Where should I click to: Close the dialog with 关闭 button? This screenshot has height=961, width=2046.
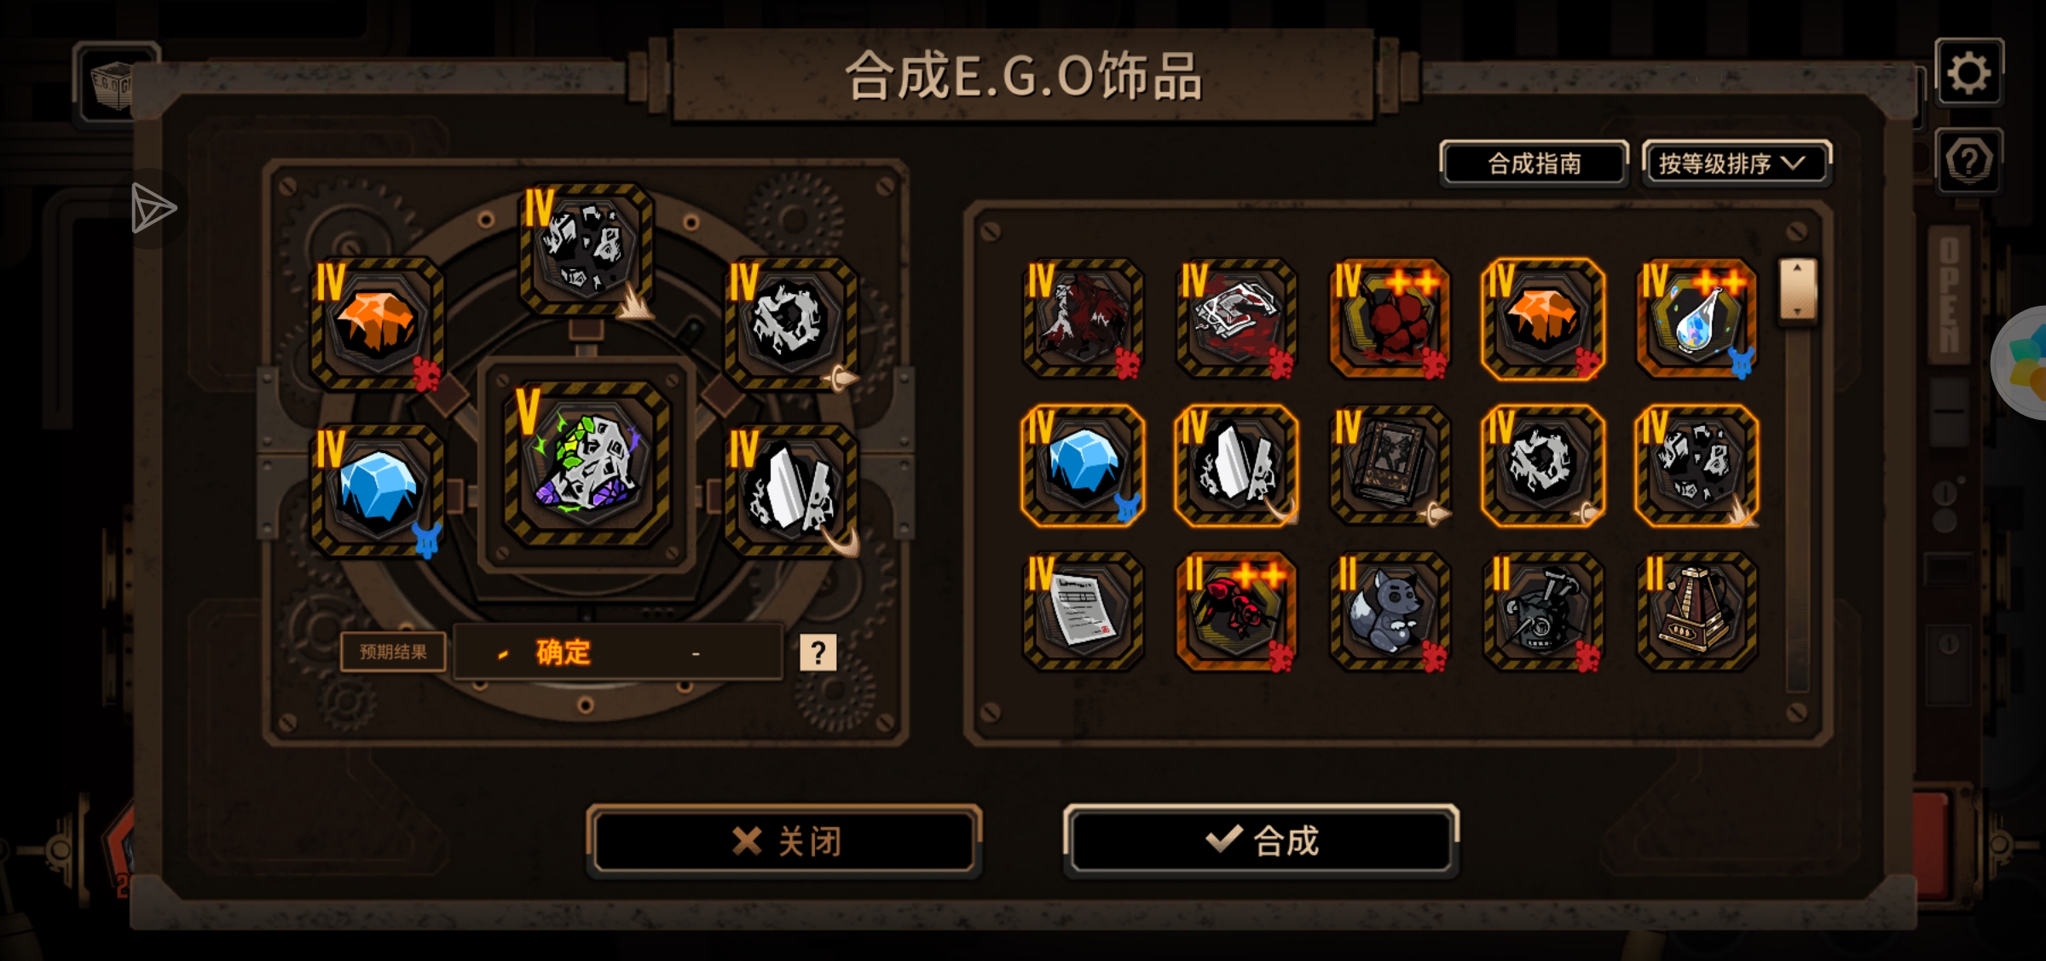pyautogui.click(x=784, y=840)
